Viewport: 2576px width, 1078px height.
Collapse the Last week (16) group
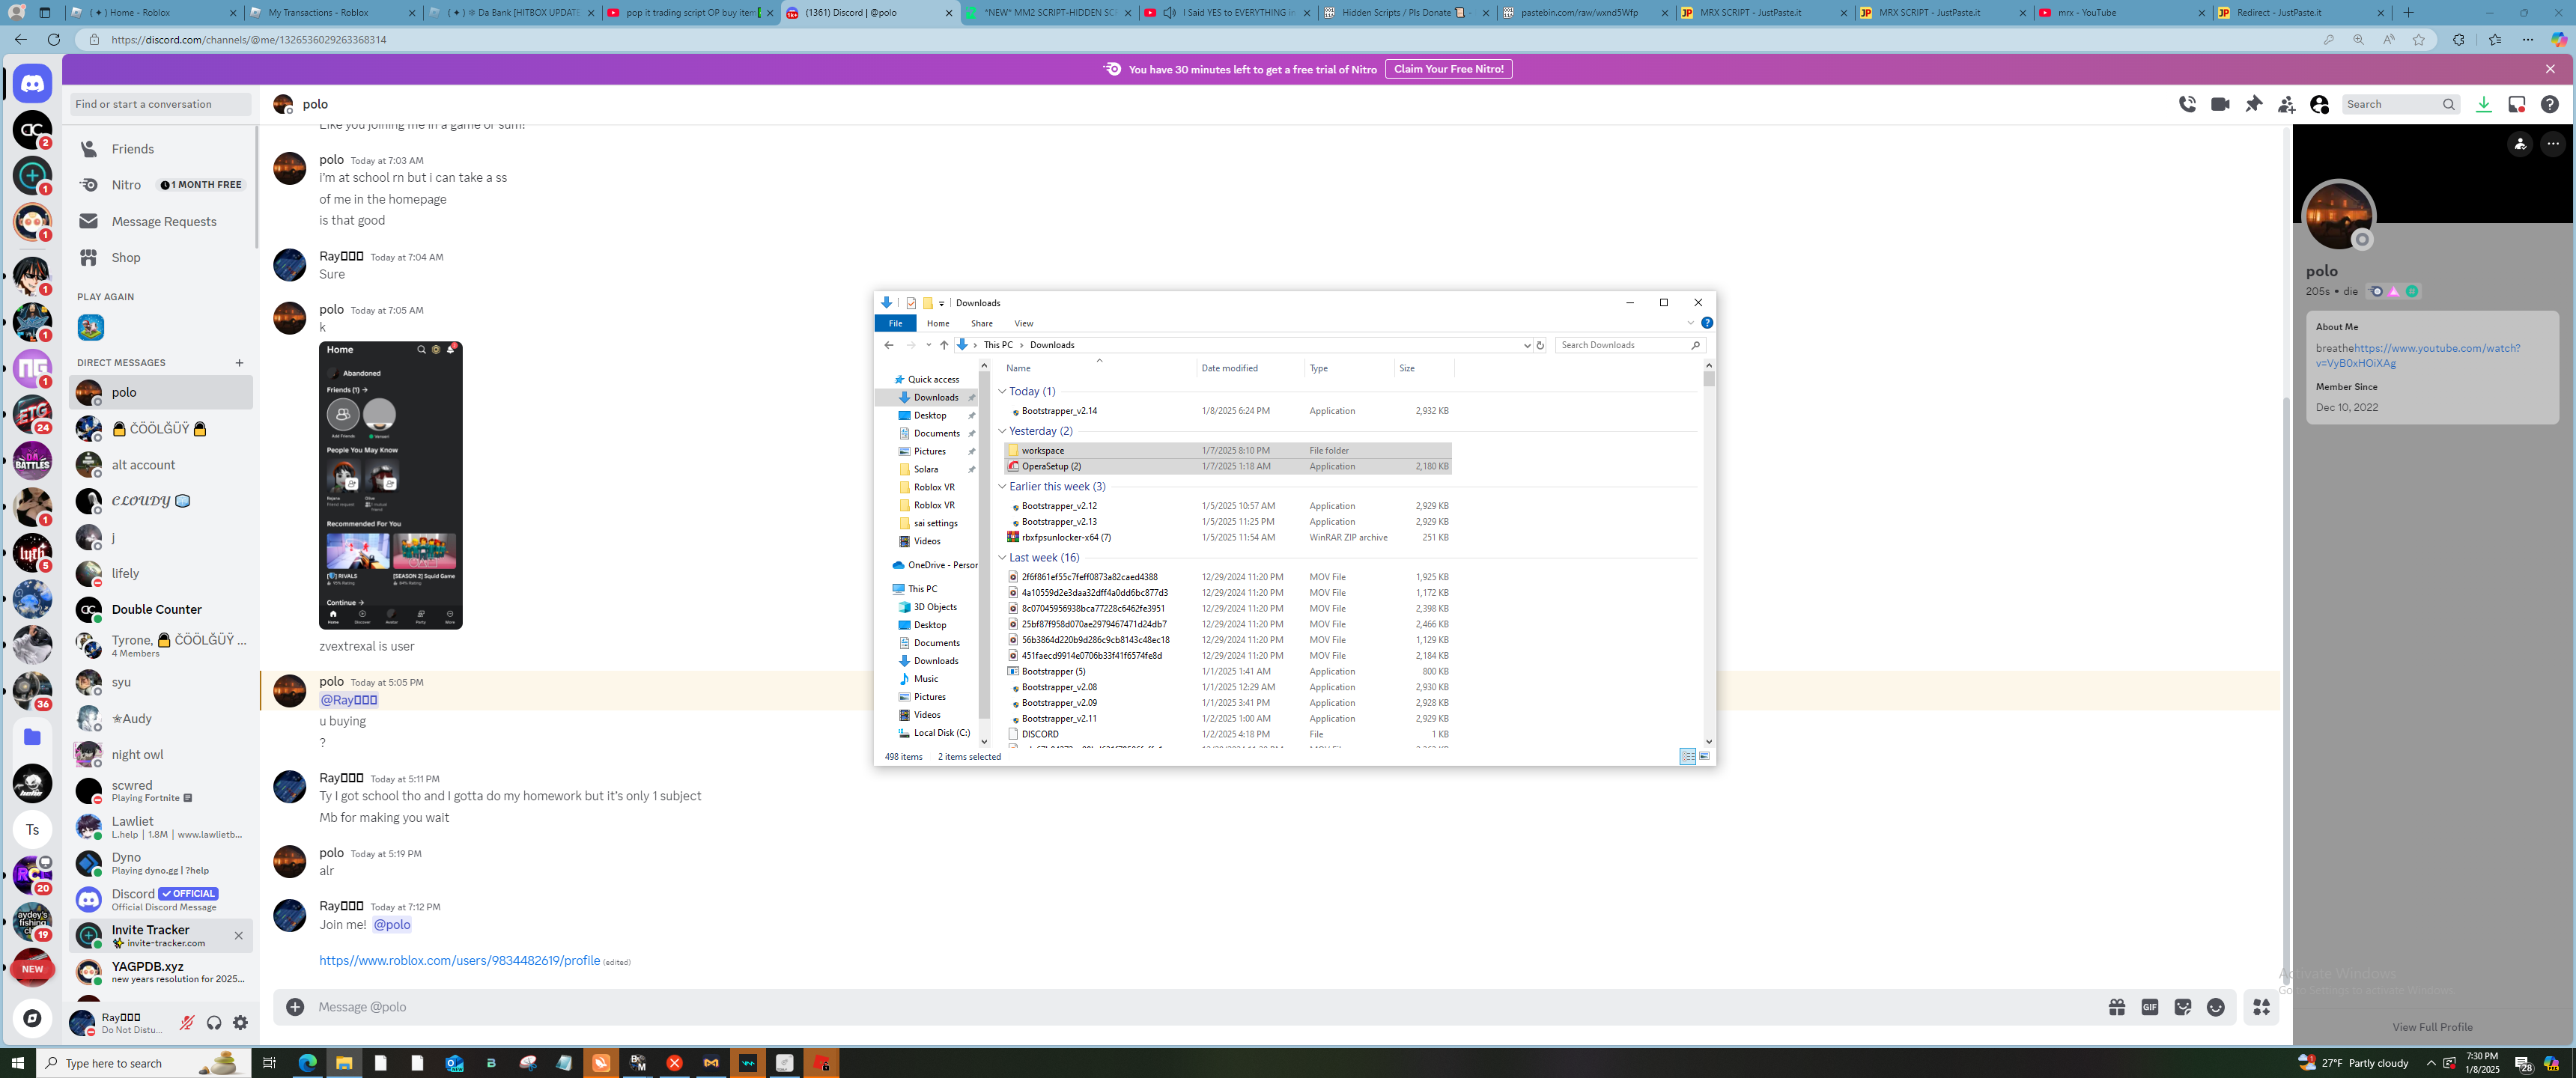(x=1002, y=558)
